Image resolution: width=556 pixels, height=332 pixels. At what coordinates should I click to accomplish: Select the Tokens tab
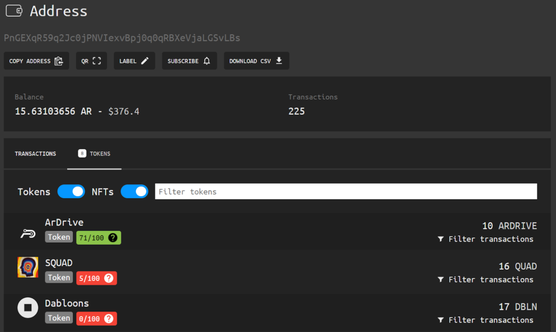click(94, 154)
